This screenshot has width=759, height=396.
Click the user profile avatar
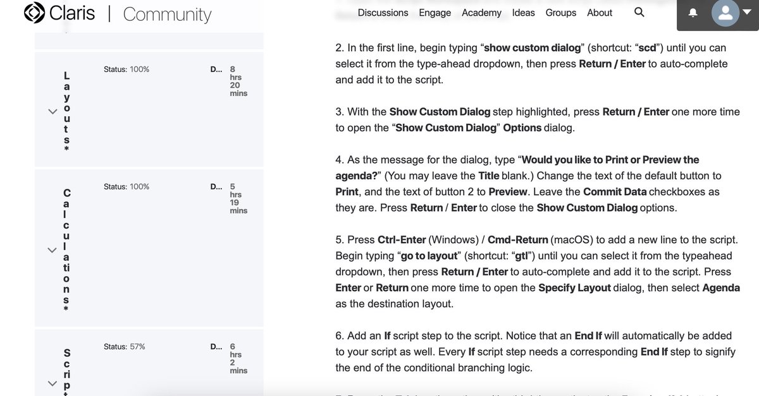point(725,13)
